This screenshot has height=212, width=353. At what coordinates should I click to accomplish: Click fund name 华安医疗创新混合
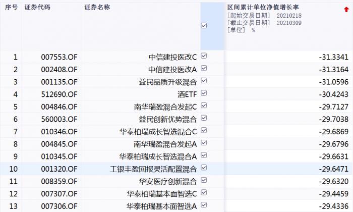coord(168,181)
